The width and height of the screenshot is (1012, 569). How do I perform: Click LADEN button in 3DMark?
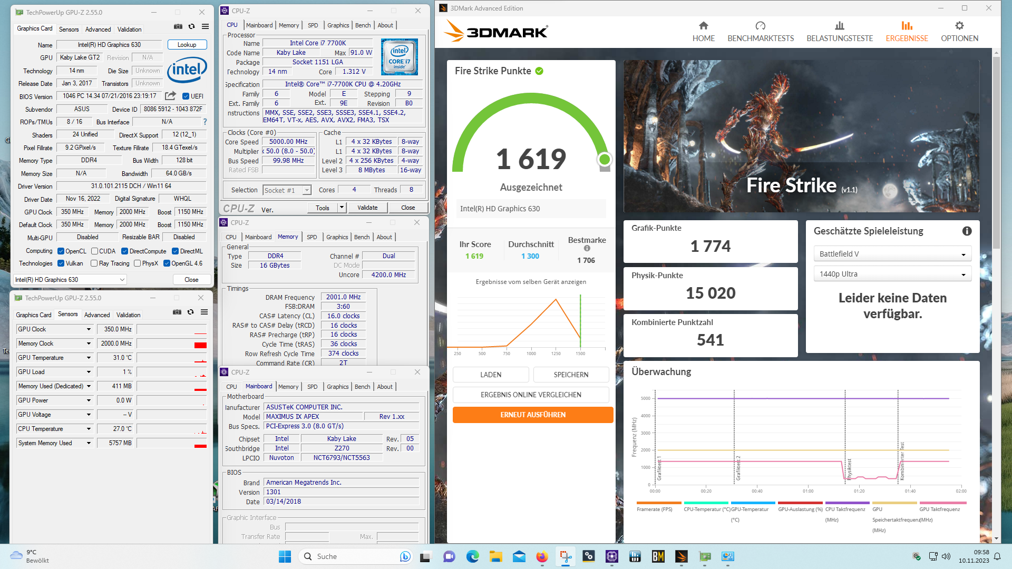(491, 375)
